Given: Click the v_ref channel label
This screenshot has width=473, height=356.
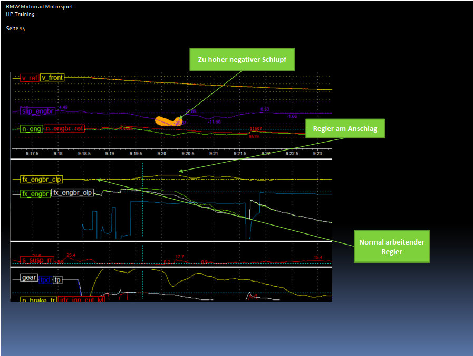Looking at the screenshot, I should (30, 78).
